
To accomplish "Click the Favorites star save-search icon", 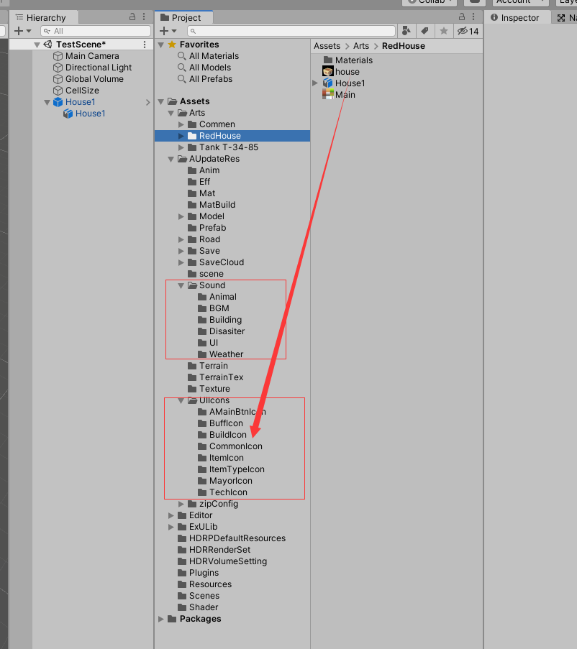I will click(x=444, y=31).
